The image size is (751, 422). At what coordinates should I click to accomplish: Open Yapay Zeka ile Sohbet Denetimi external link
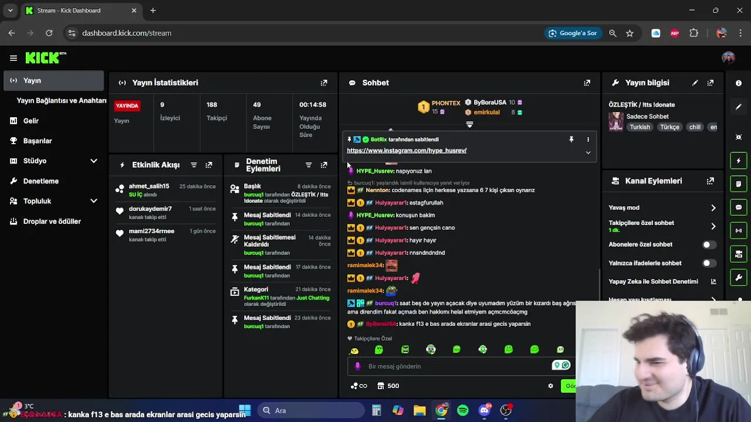click(713, 282)
